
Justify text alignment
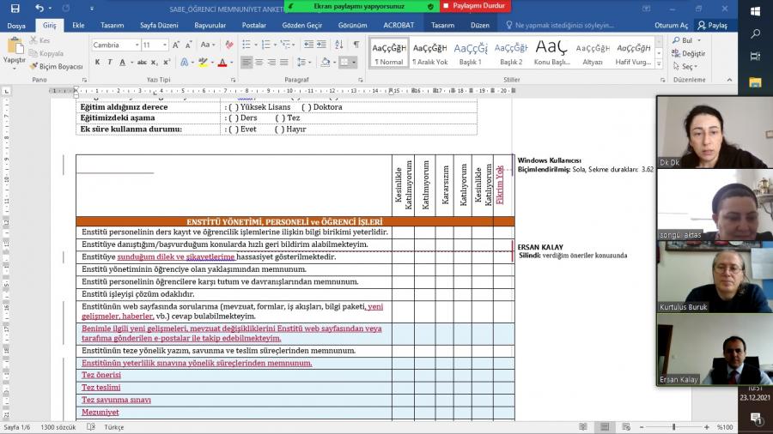coord(284,62)
